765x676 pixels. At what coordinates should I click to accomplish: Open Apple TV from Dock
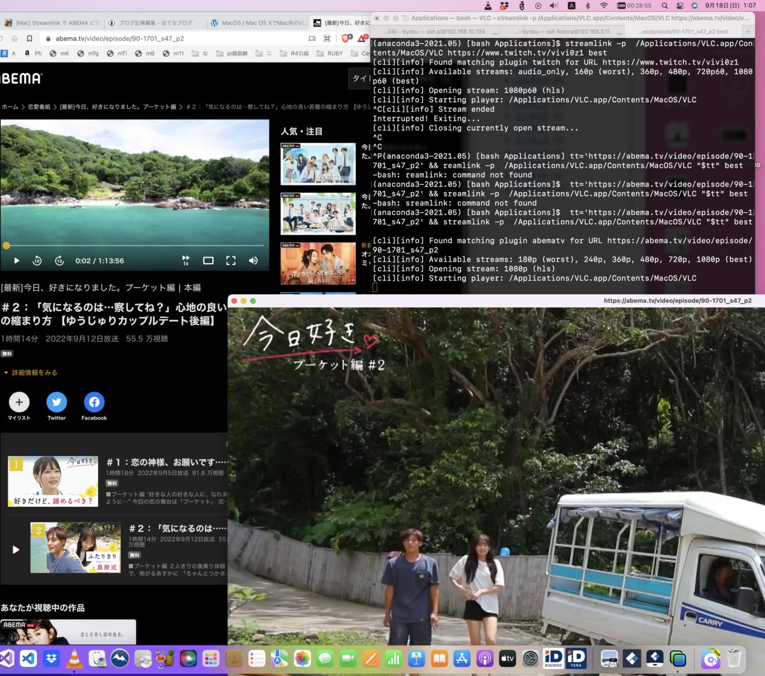507,658
